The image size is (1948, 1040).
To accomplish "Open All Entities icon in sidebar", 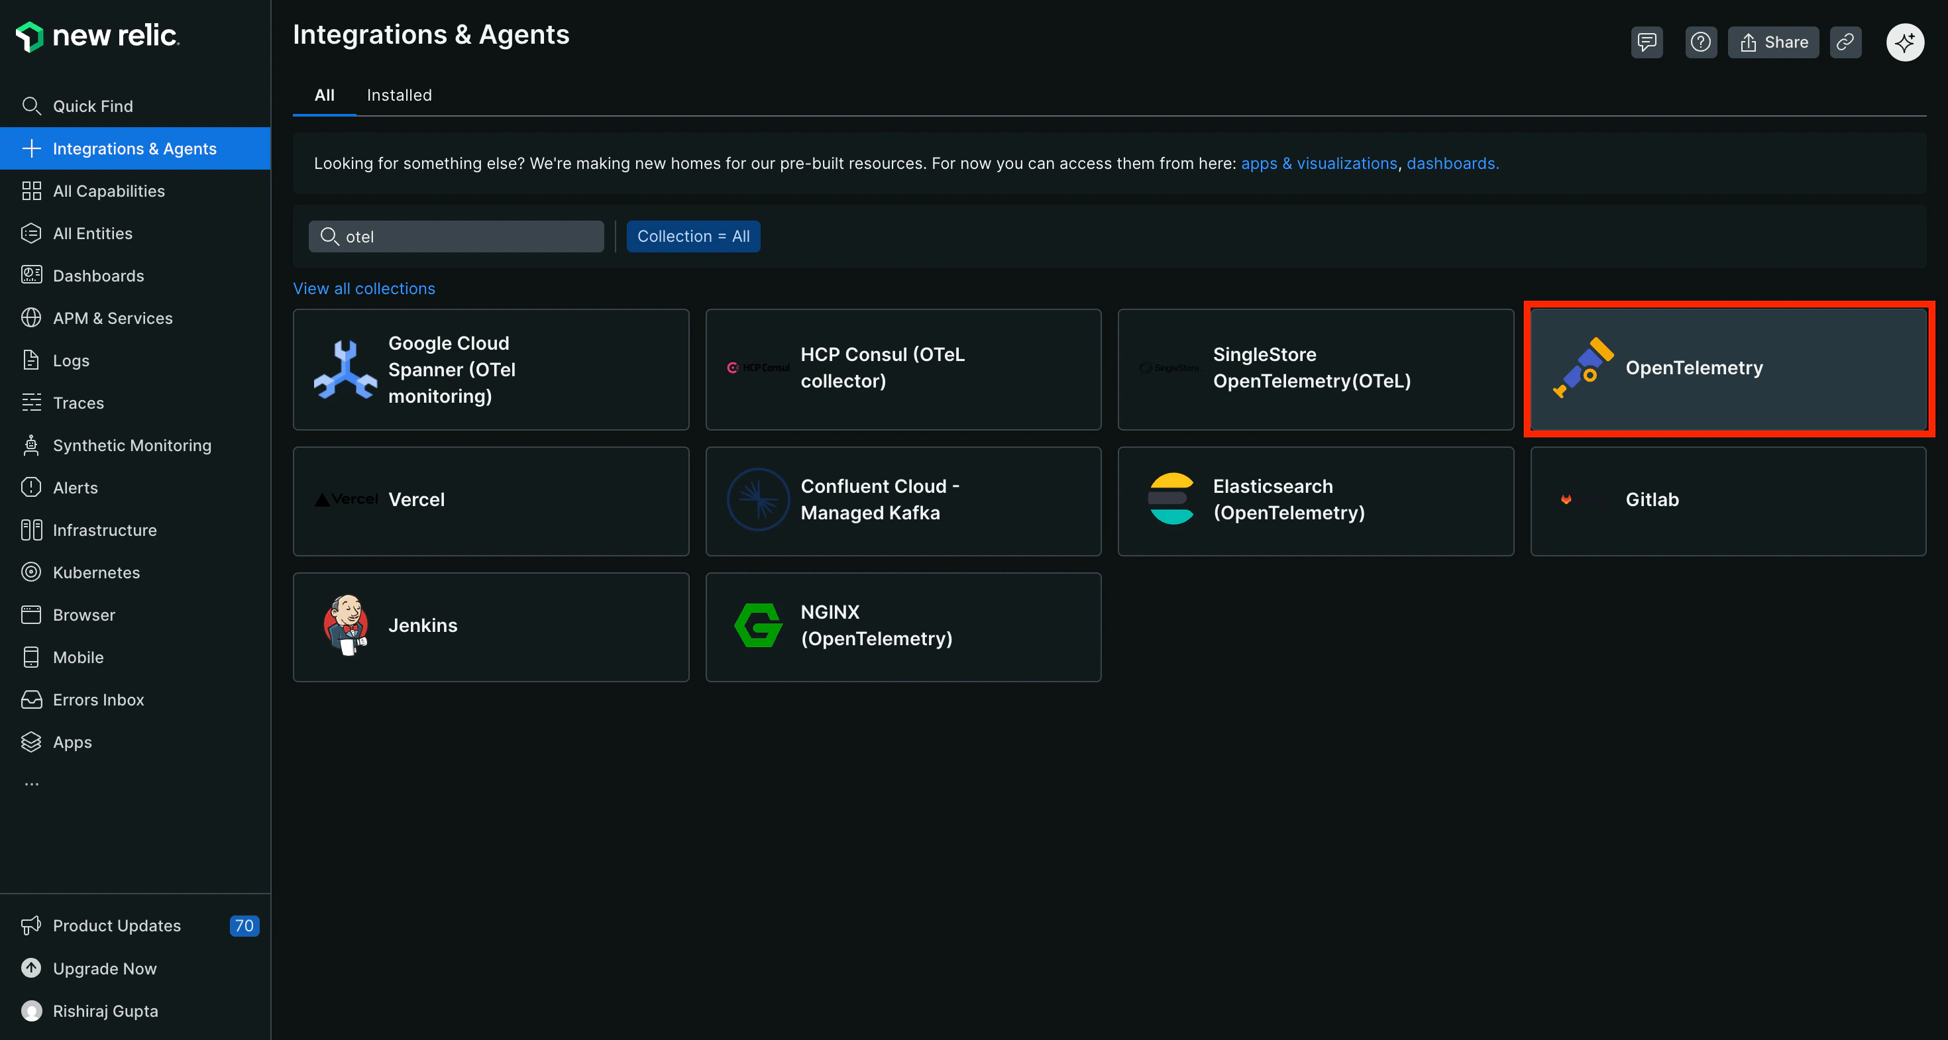I will pyautogui.click(x=31, y=233).
